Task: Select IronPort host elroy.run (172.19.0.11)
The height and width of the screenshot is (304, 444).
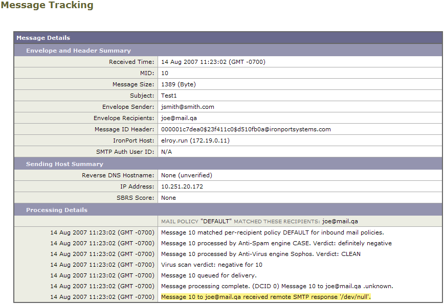Action: (195, 141)
